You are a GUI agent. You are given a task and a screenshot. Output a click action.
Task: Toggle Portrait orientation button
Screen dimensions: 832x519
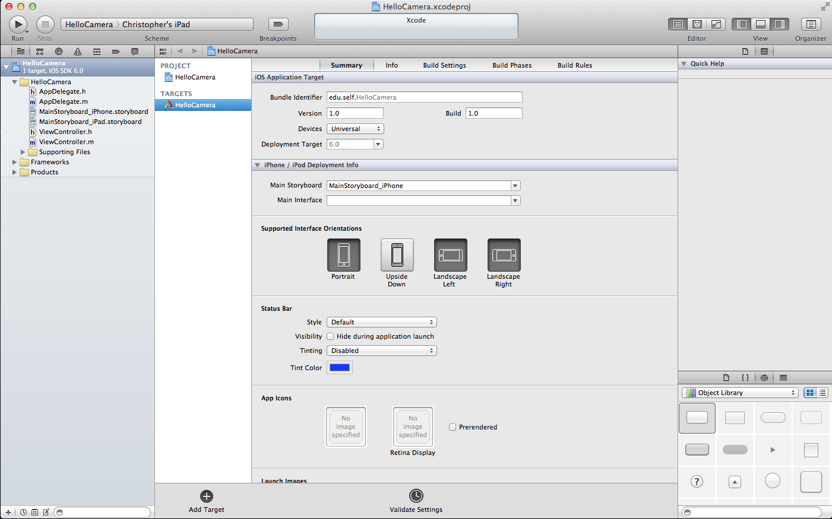coord(344,255)
